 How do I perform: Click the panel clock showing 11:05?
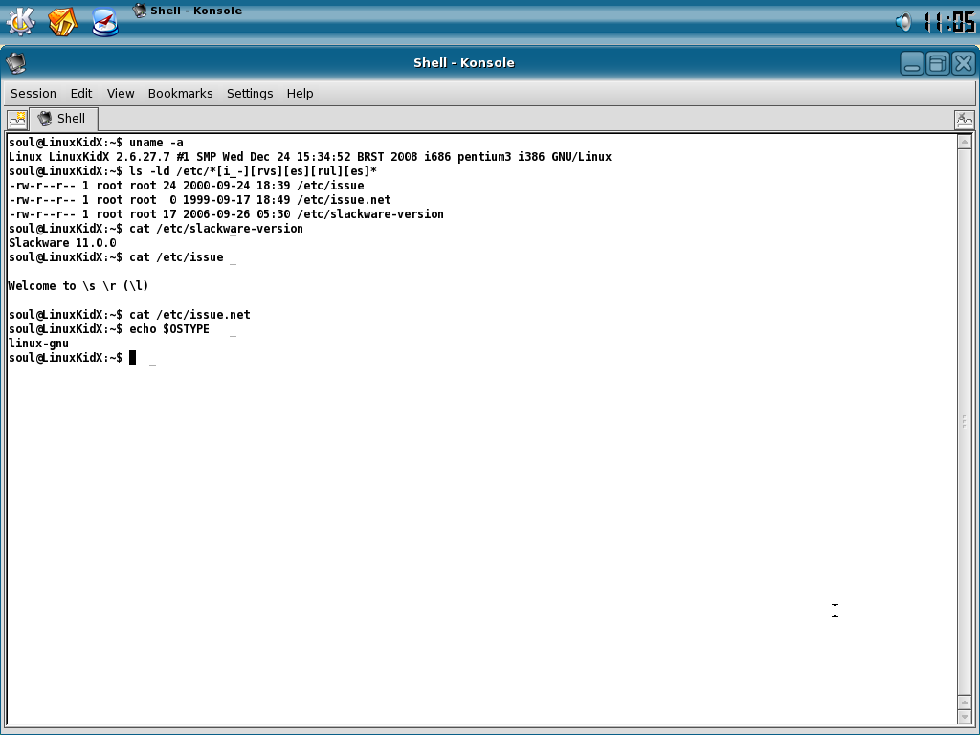(949, 23)
